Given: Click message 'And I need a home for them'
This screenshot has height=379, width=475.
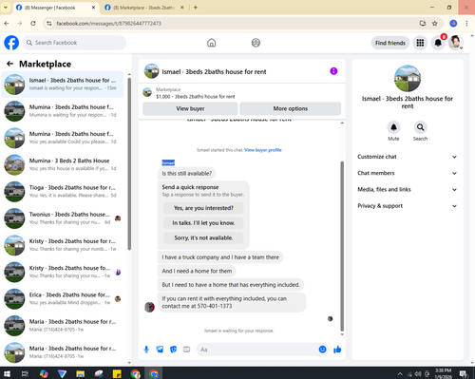Looking at the screenshot, I should (x=197, y=271).
